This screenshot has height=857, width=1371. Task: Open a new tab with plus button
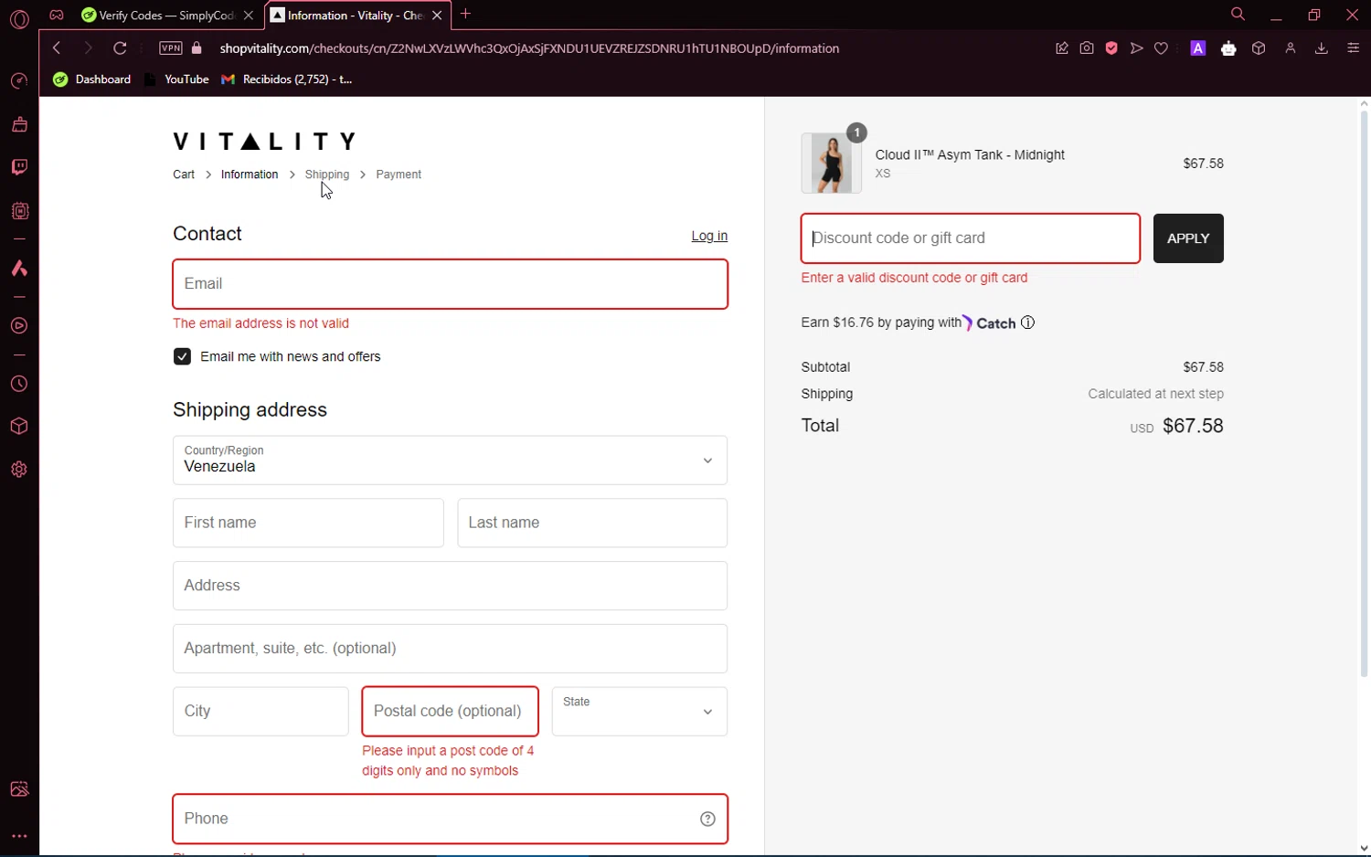tap(465, 14)
